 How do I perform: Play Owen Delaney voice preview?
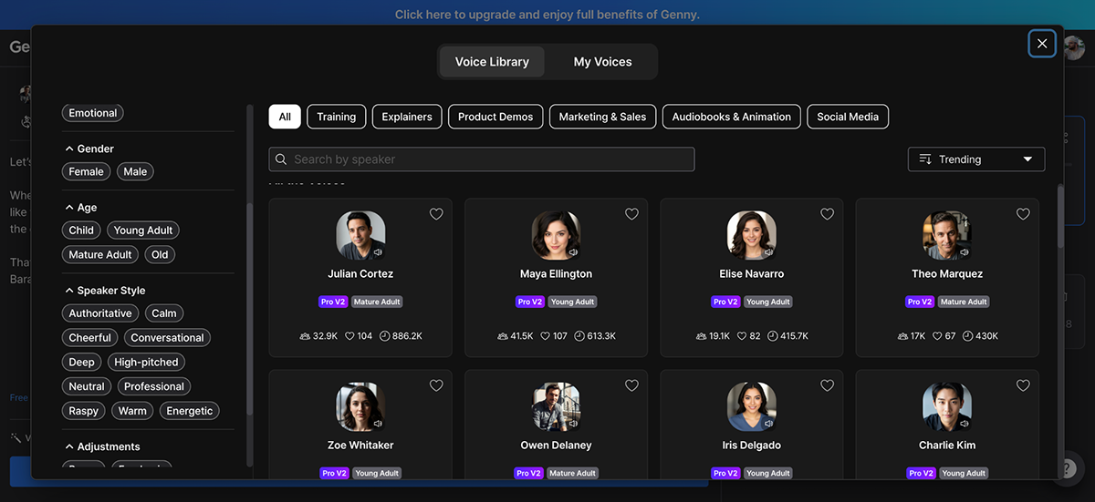coord(573,424)
